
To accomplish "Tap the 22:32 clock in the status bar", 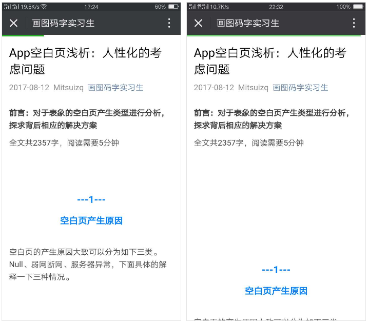I will (276, 7).
